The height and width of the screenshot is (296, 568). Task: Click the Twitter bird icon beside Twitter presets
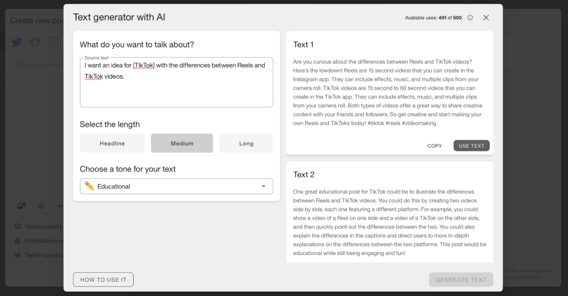click(17, 255)
